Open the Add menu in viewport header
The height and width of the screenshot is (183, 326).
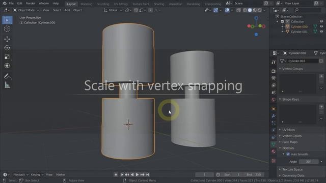tap(67, 10)
